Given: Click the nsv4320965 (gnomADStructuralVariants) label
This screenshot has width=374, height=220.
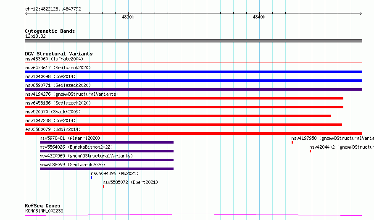Looking at the screenshot, I should coord(86,156).
